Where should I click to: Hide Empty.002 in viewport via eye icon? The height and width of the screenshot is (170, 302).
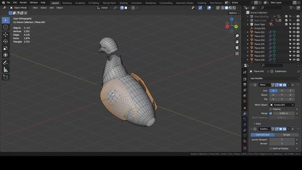click(x=294, y=28)
